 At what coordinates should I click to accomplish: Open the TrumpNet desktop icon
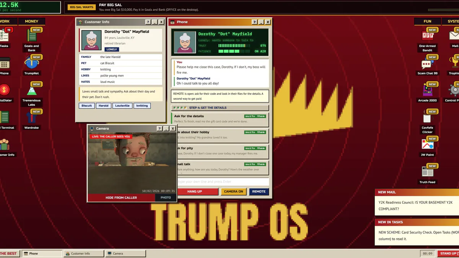[x=31, y=65]
